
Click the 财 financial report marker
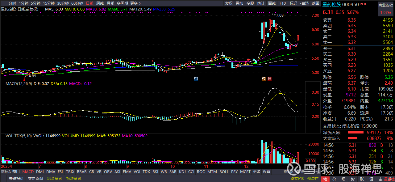coord(196,78)
